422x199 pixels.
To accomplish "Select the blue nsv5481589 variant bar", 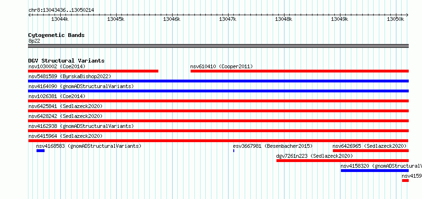I will (x=218, y=81).
